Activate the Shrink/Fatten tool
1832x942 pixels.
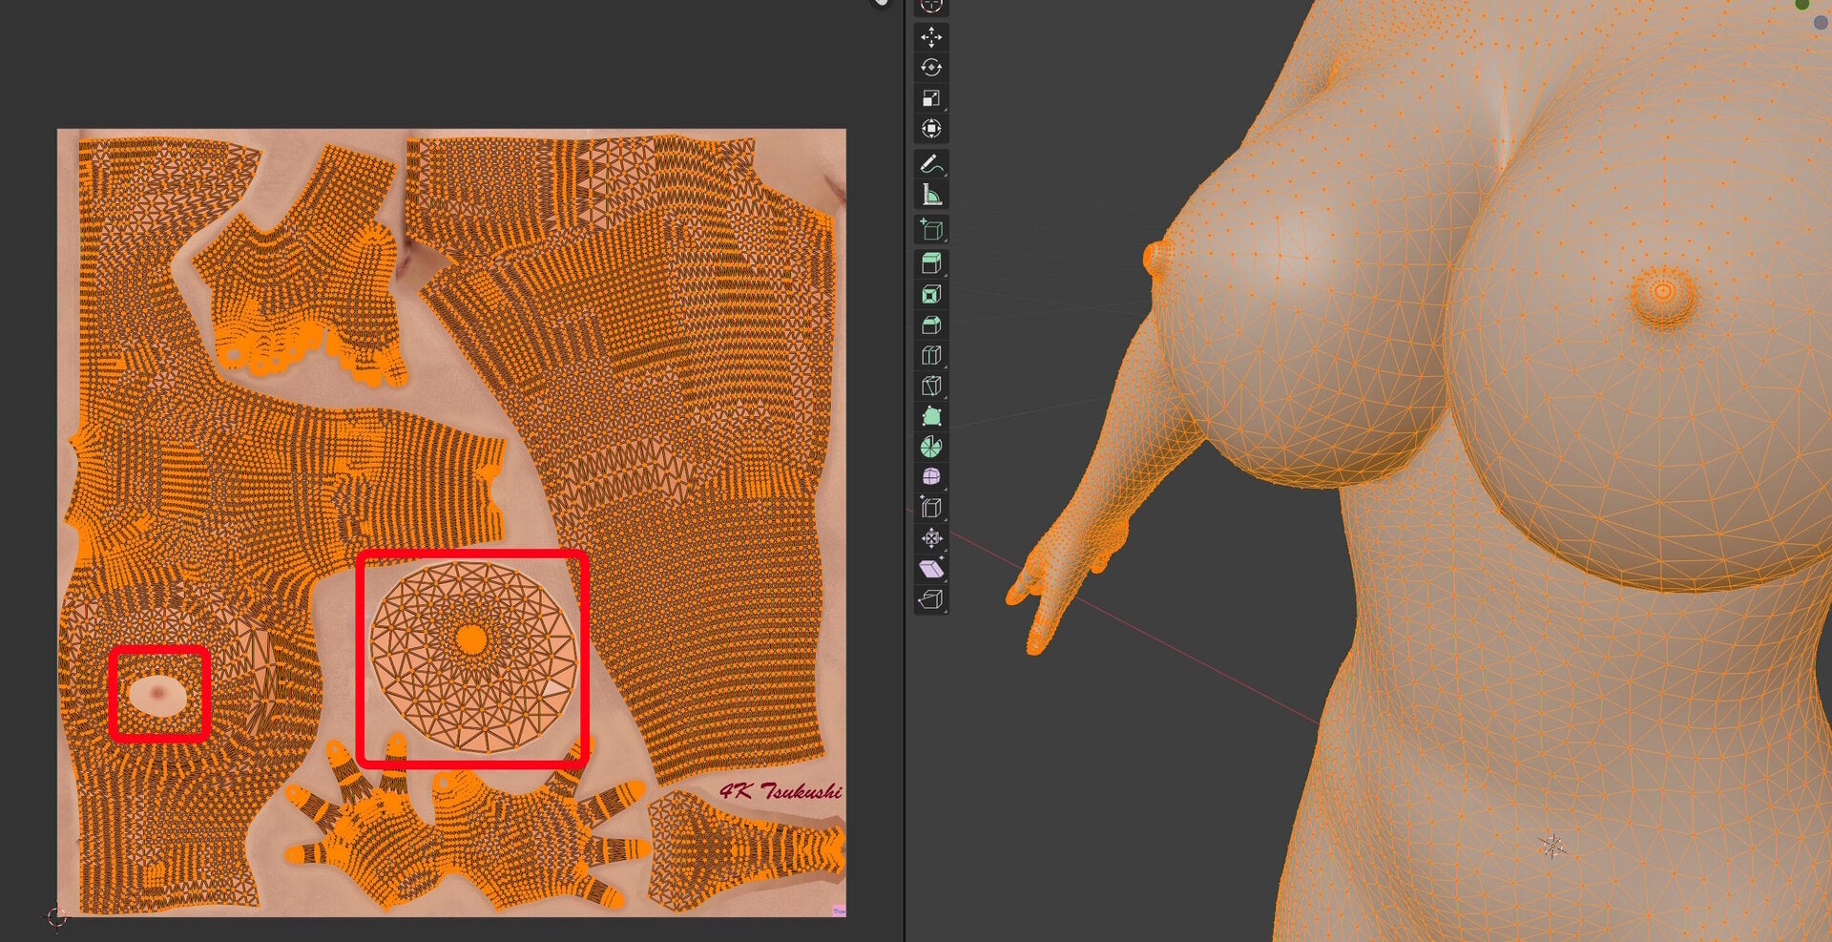click(x=931, y=539)
